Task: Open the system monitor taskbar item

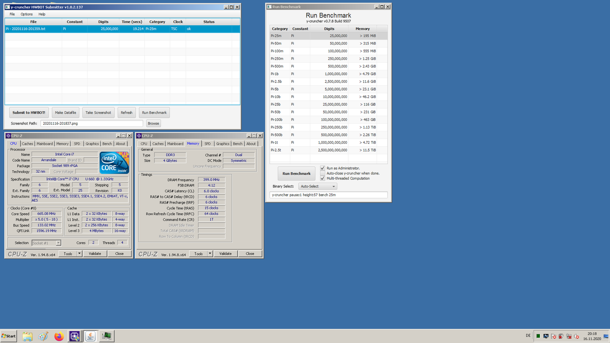Action: 107,336
